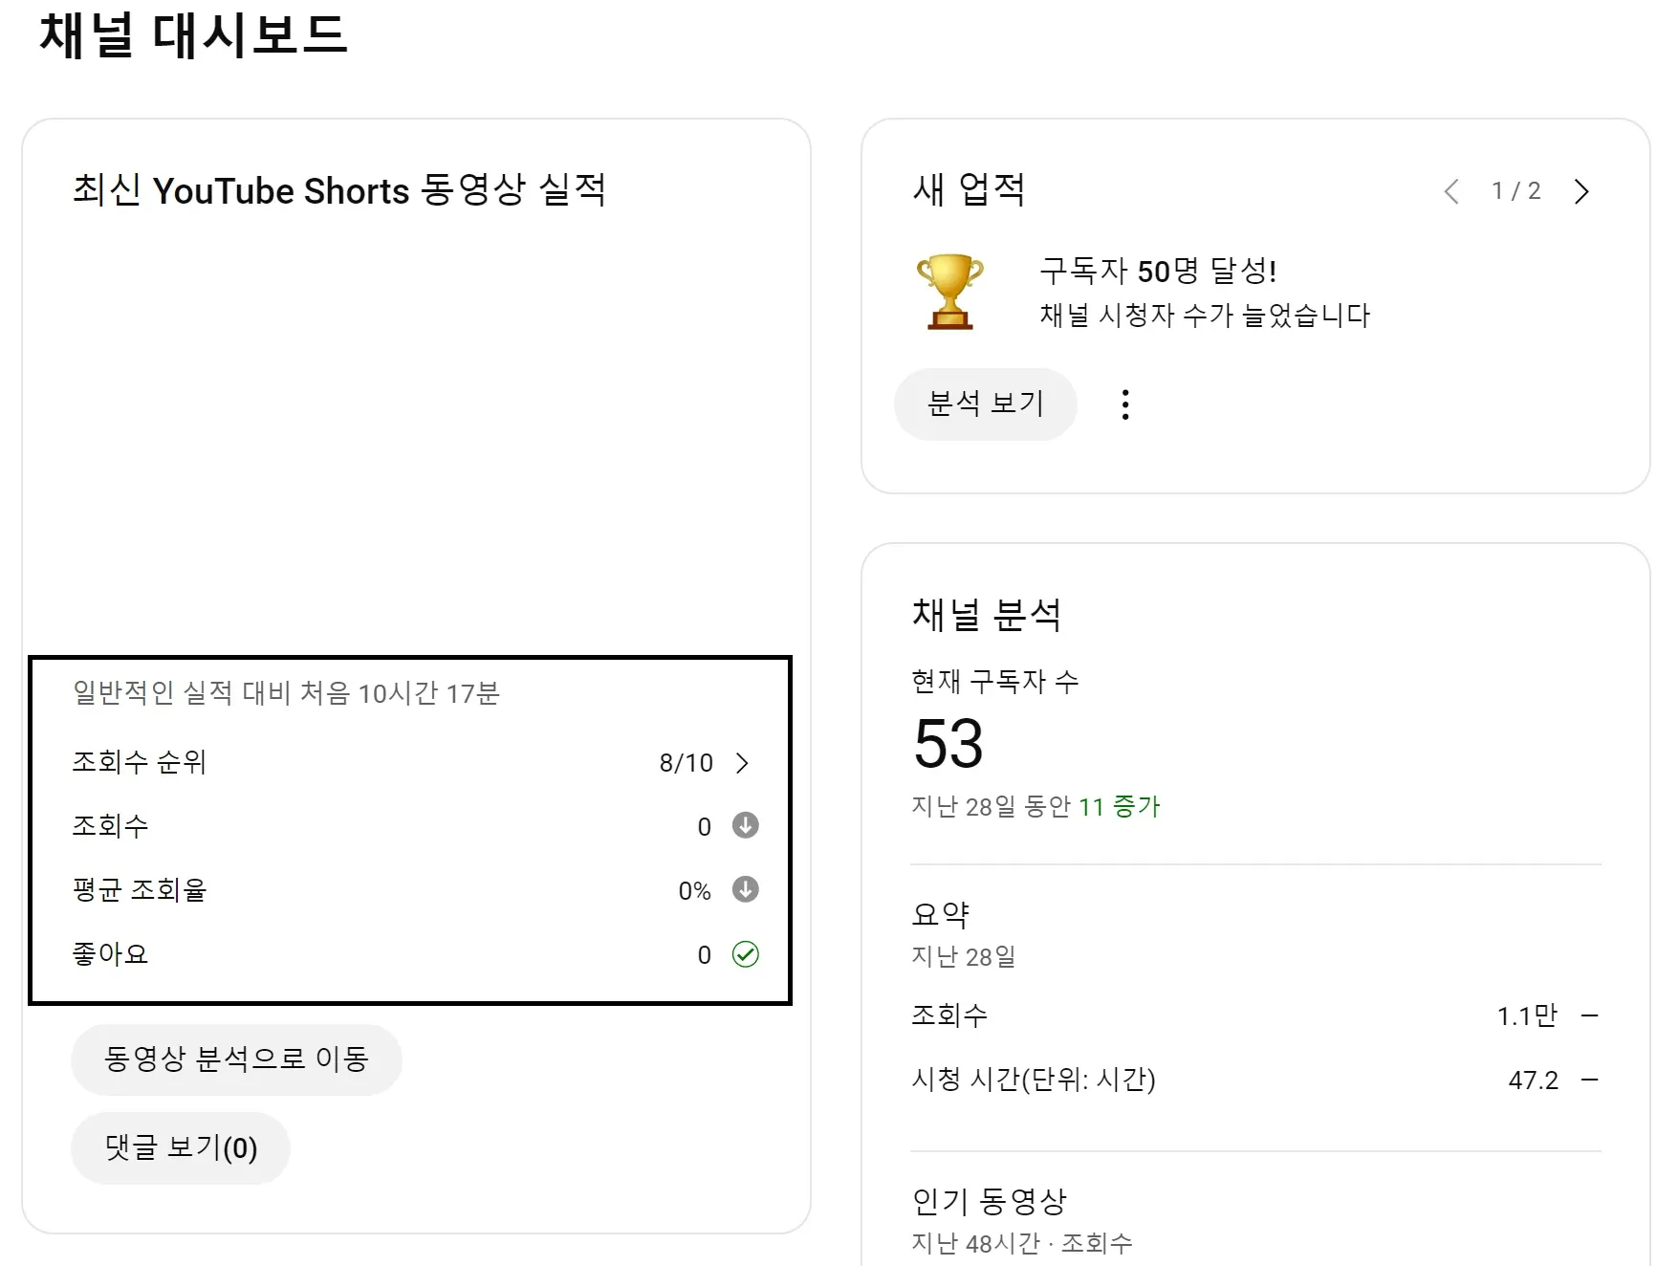Click the 분석 보기 button
This screenshot has width=1657, height=1266.
pyautogui.click(x=985, y=404)
